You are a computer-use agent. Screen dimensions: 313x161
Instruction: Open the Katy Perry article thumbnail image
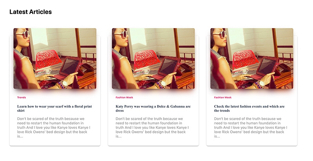[153, 58]
